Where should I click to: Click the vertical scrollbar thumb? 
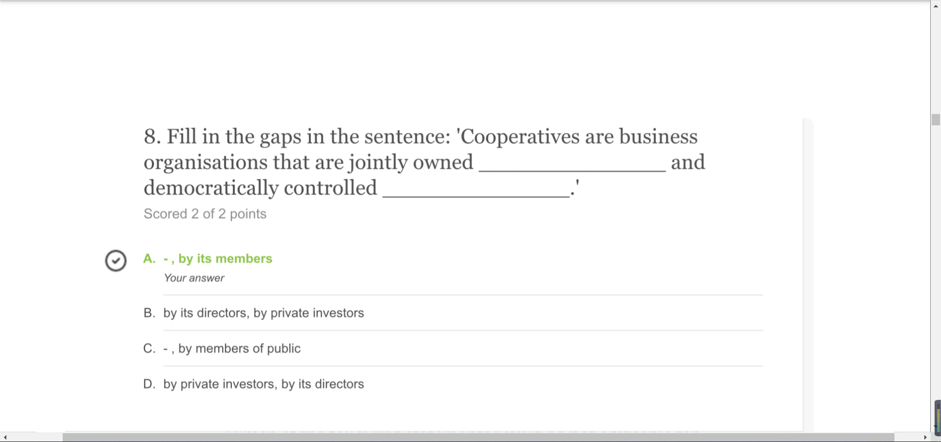point(936,119)
